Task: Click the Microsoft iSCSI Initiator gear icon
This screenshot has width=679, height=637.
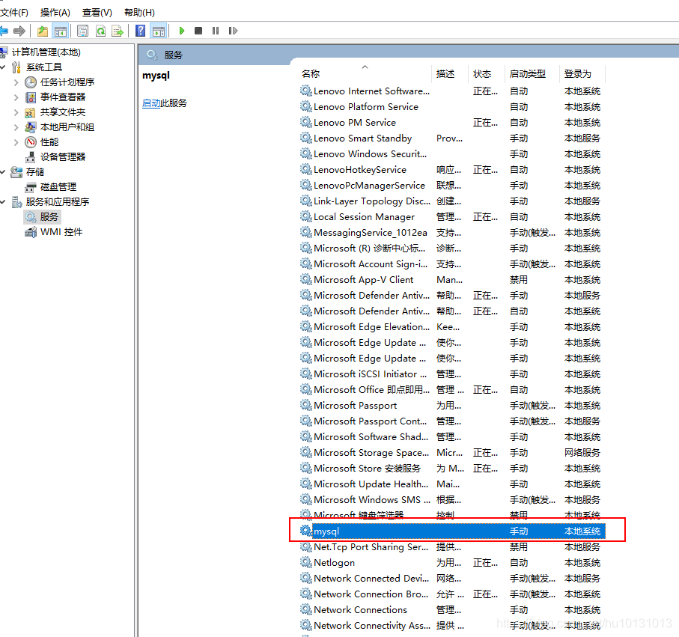Action: click(305, 374)
